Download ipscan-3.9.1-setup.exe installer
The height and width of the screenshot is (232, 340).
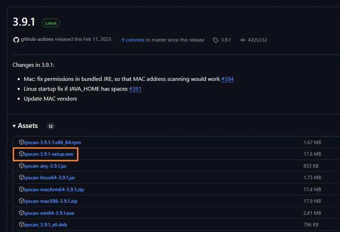coord(48,154)
